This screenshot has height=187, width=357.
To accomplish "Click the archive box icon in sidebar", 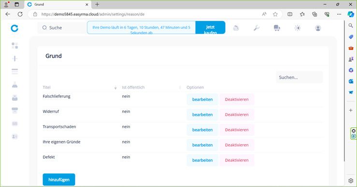I will click(15, 110).
